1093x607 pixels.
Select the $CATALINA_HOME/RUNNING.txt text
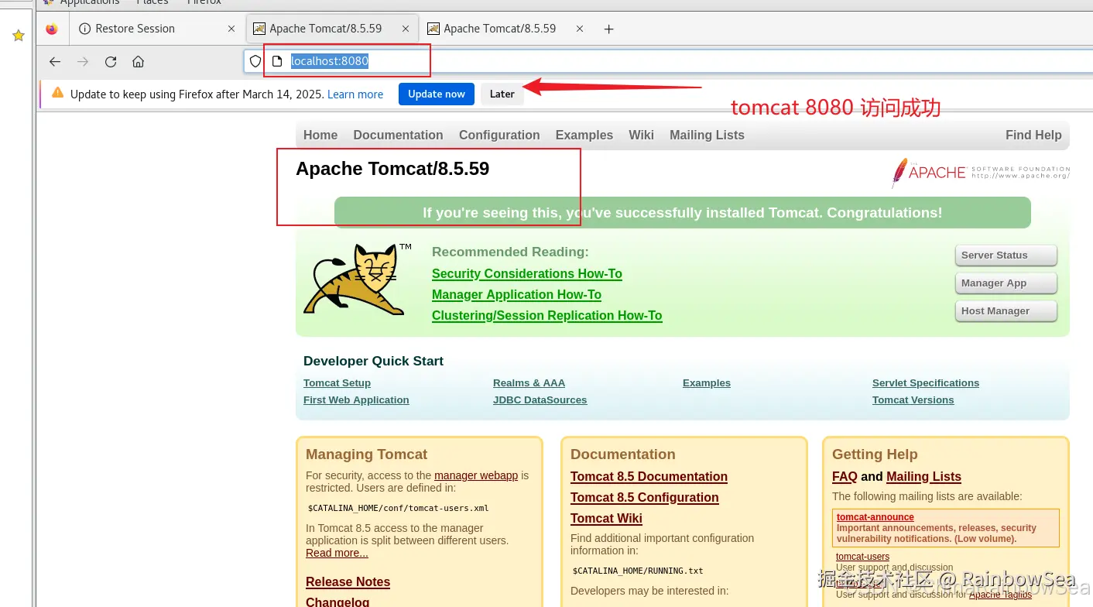tap(638, 571)
